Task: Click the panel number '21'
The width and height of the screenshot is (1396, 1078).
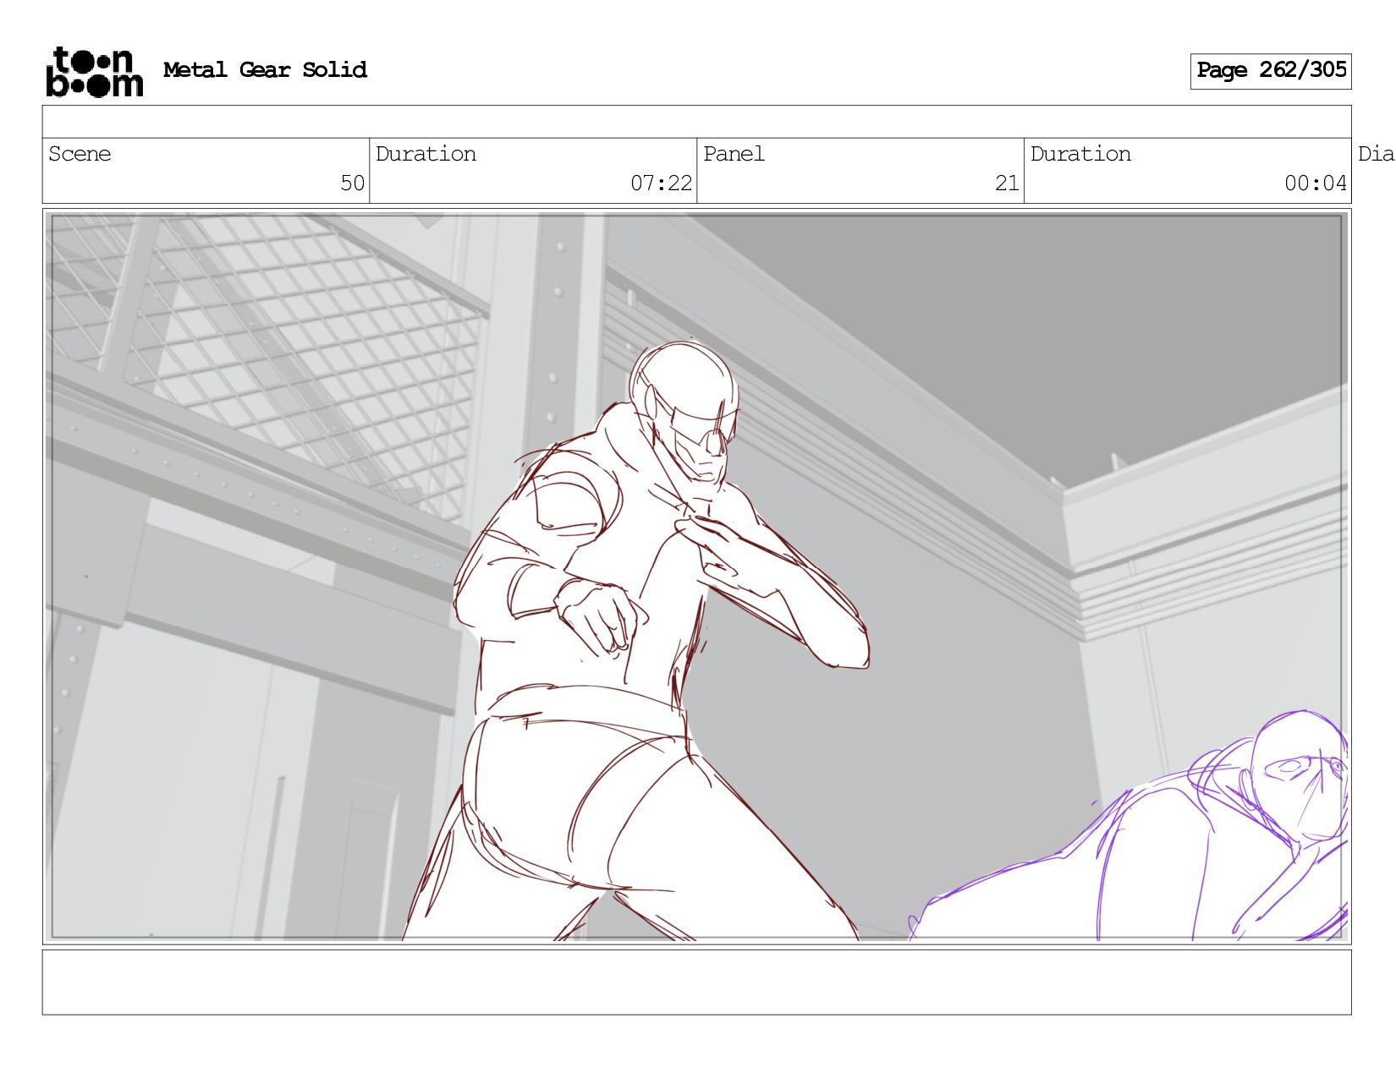Action: (x=1007, y=183)
